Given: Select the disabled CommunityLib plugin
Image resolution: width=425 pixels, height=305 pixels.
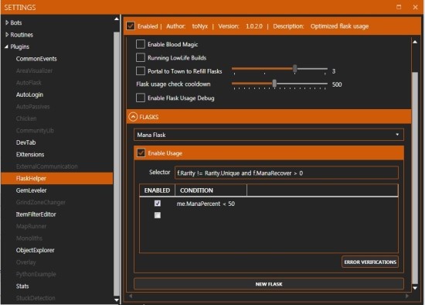Looking at the screenshot, I should point(35,130).
